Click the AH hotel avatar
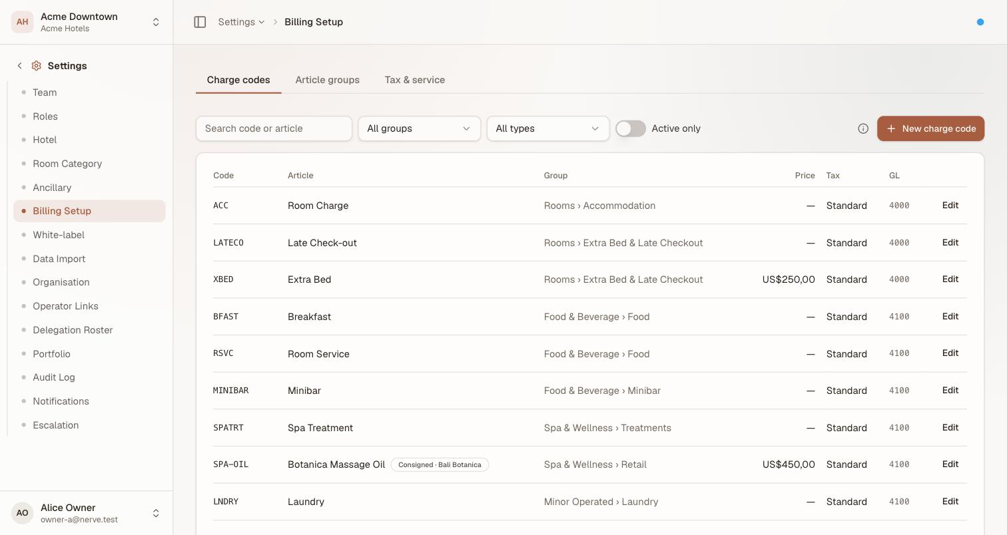The height and width of the screenshot is (535, 1007). click(22, 22)
